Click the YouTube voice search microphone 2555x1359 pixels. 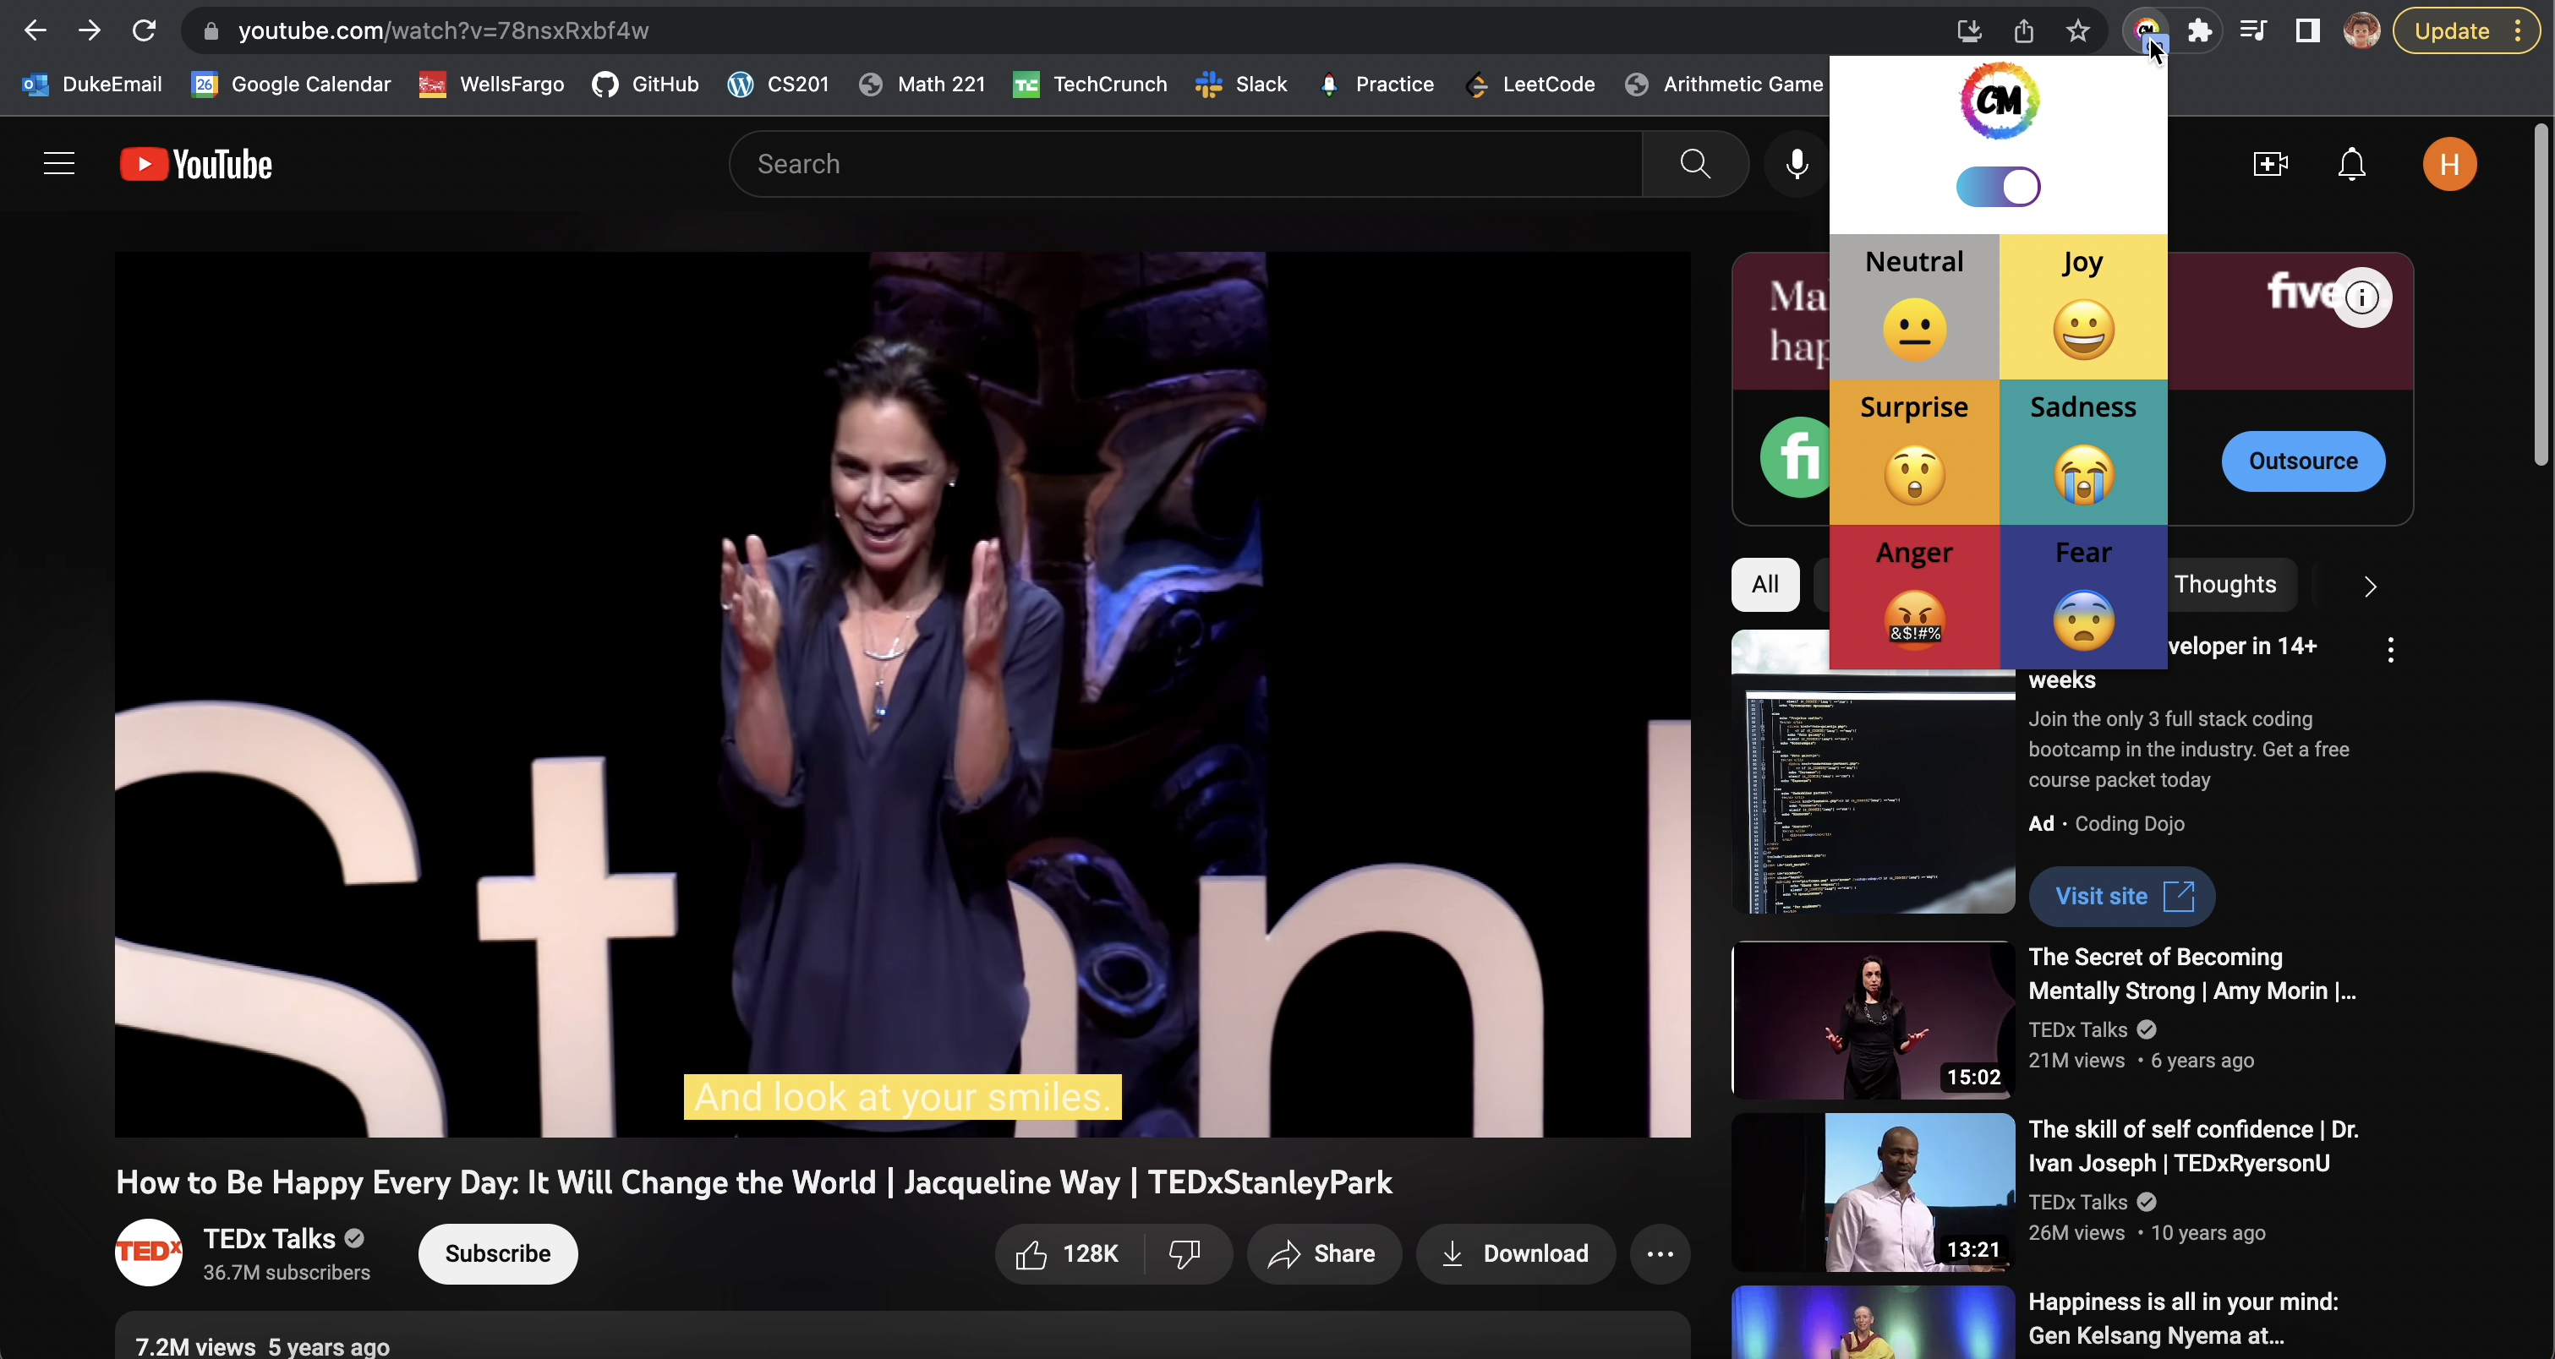[1797, 165]
